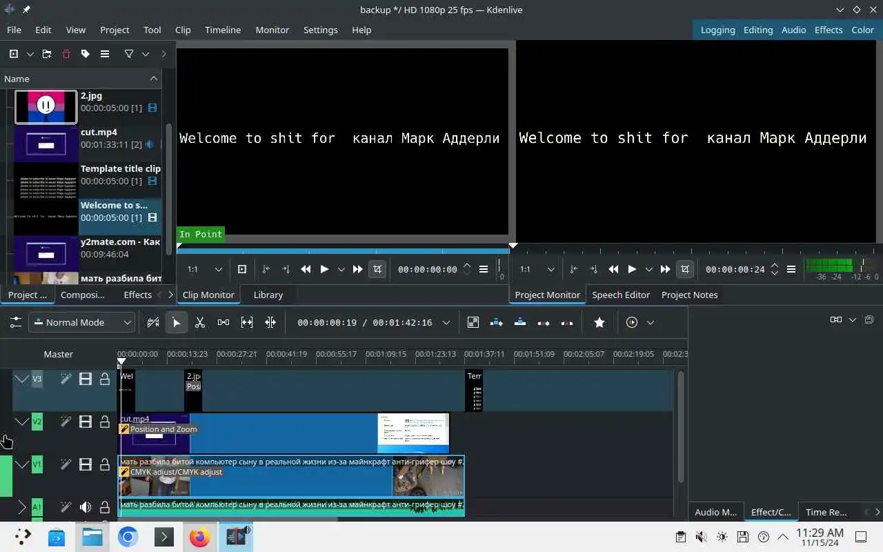
Task: Switch to the Editing workspace layout
Action: pyautogui.click(x=758, y=30)
